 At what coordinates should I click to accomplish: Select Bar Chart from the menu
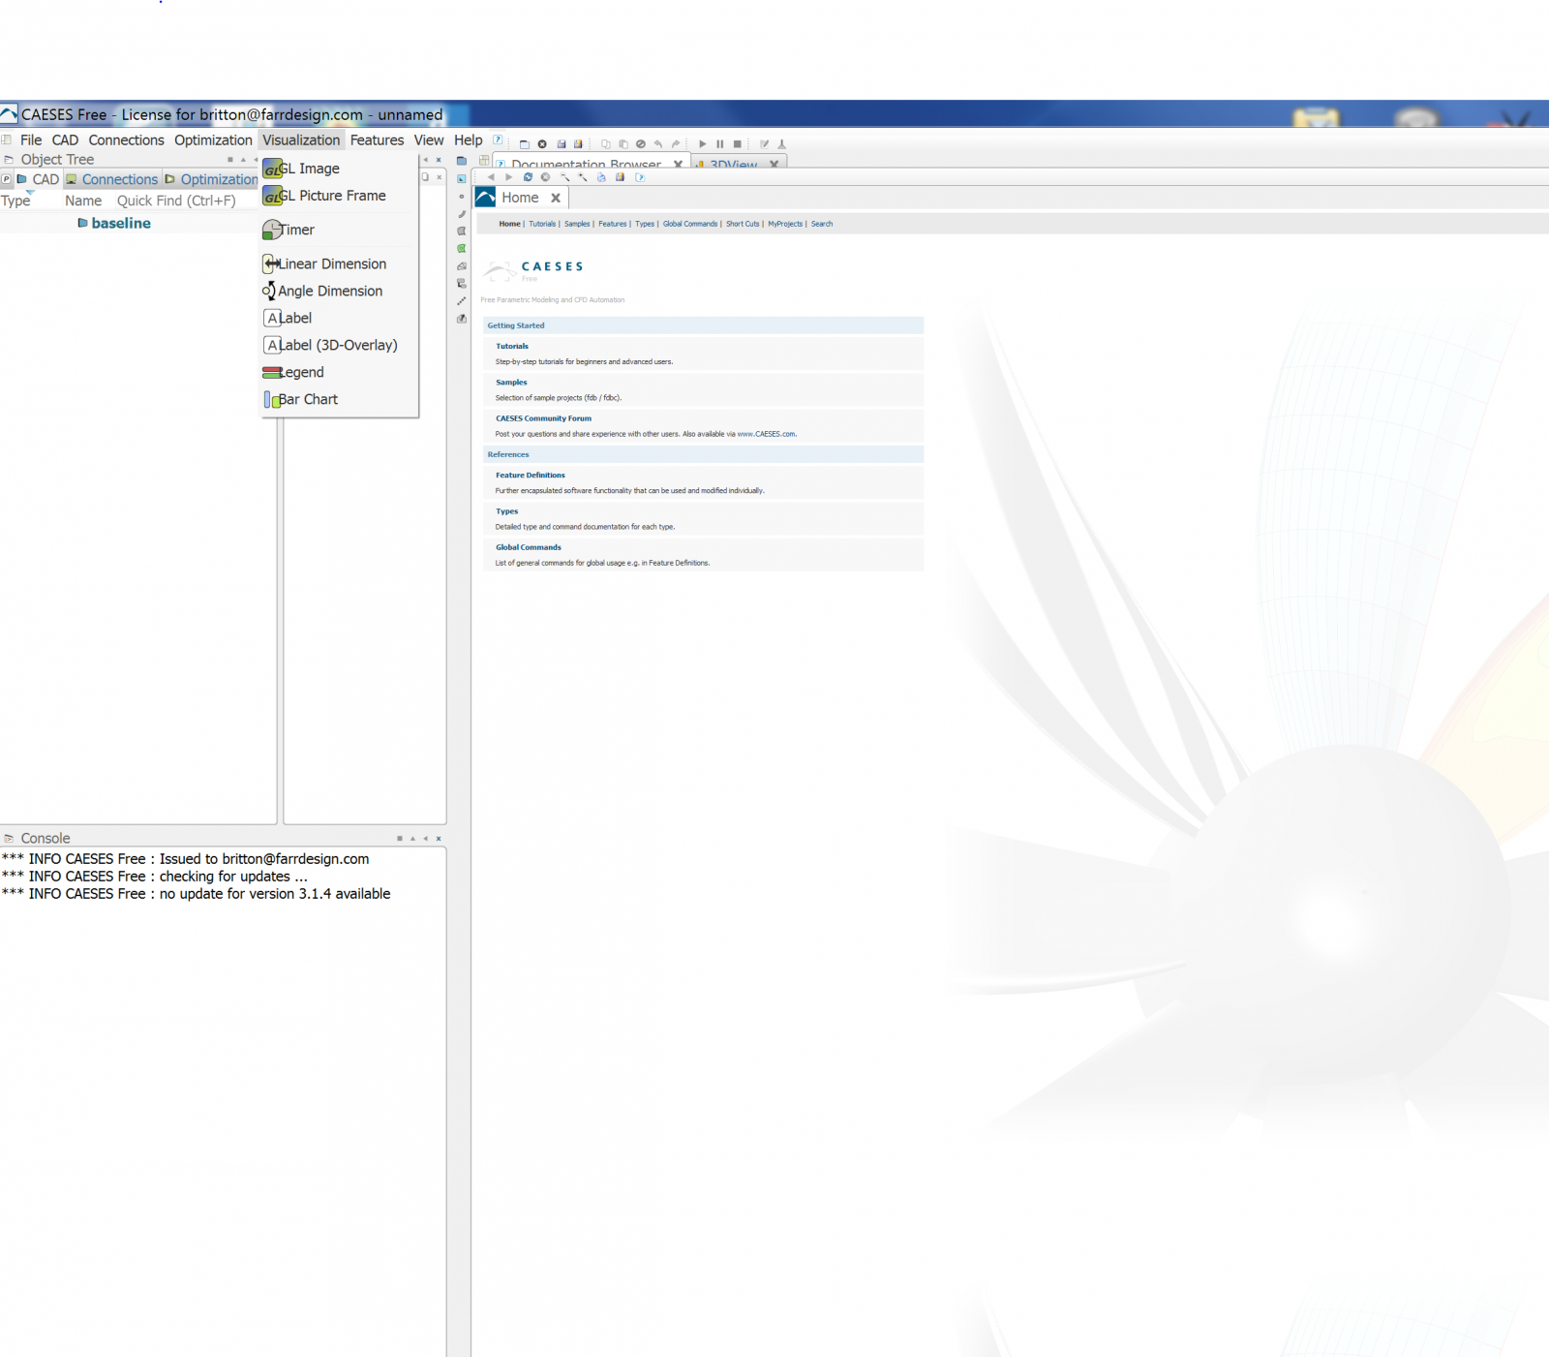[x=339, y=399]
